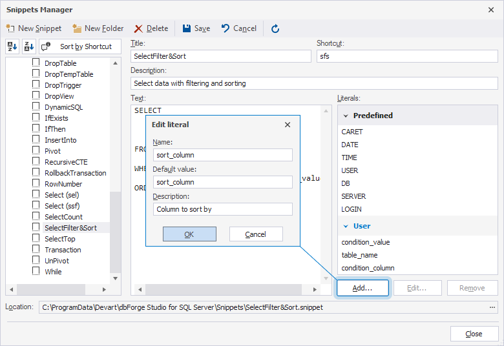Collapse the Predefined literals group
Image resolution: width=504 pixels, height=346 pixels.
click(x=346, y=116)
